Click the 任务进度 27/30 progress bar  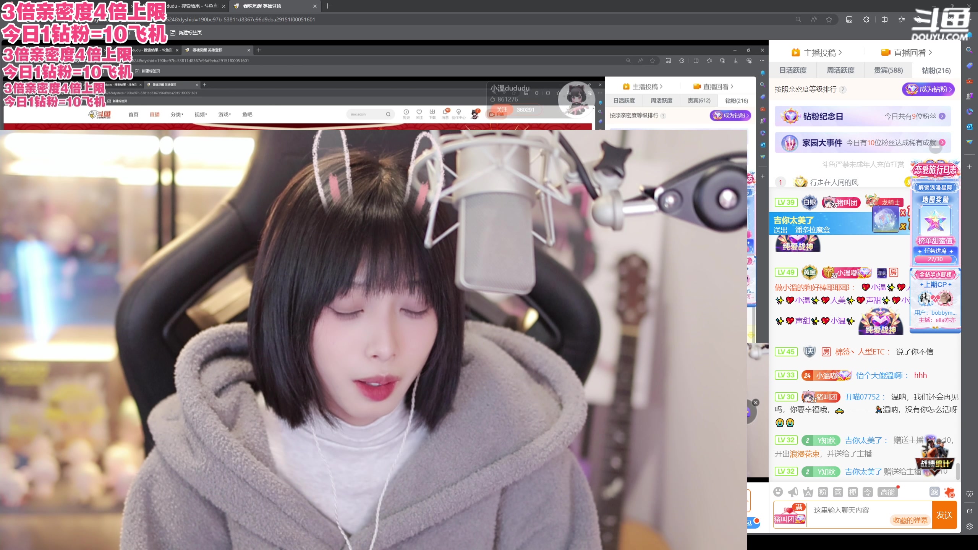click(935, 259)
